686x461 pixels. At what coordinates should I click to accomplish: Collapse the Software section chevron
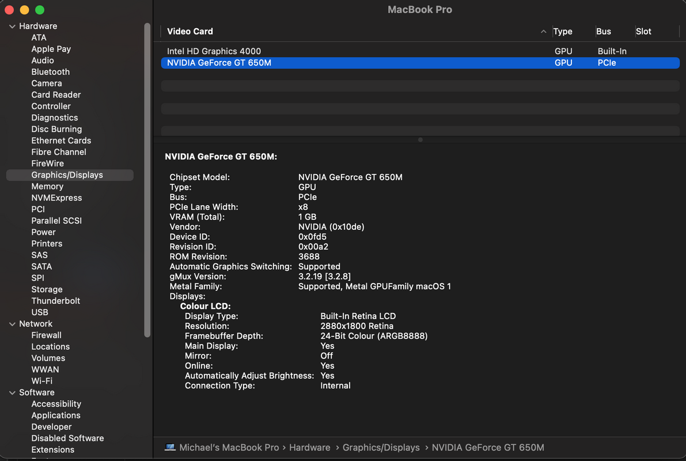(x=12, y=392)
